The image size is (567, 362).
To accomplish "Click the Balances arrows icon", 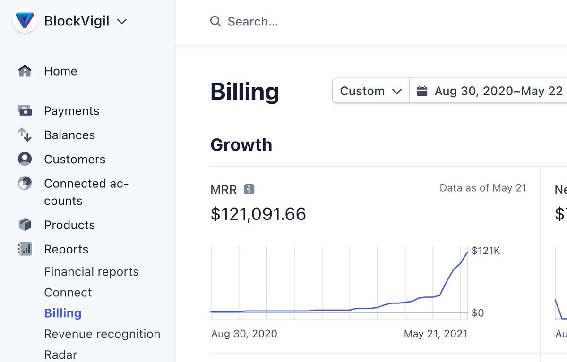I will pyautogui.click(x=25, y=135).
